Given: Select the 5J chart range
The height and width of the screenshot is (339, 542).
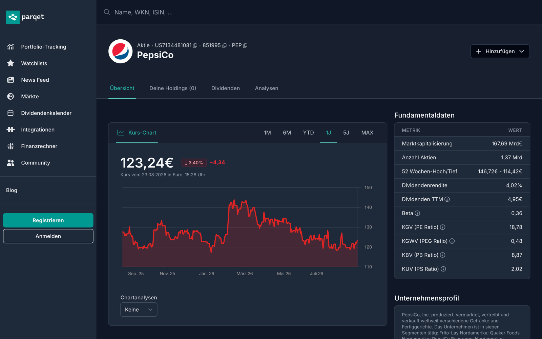Looking at the screenshot, I should [x=346, y=133].
